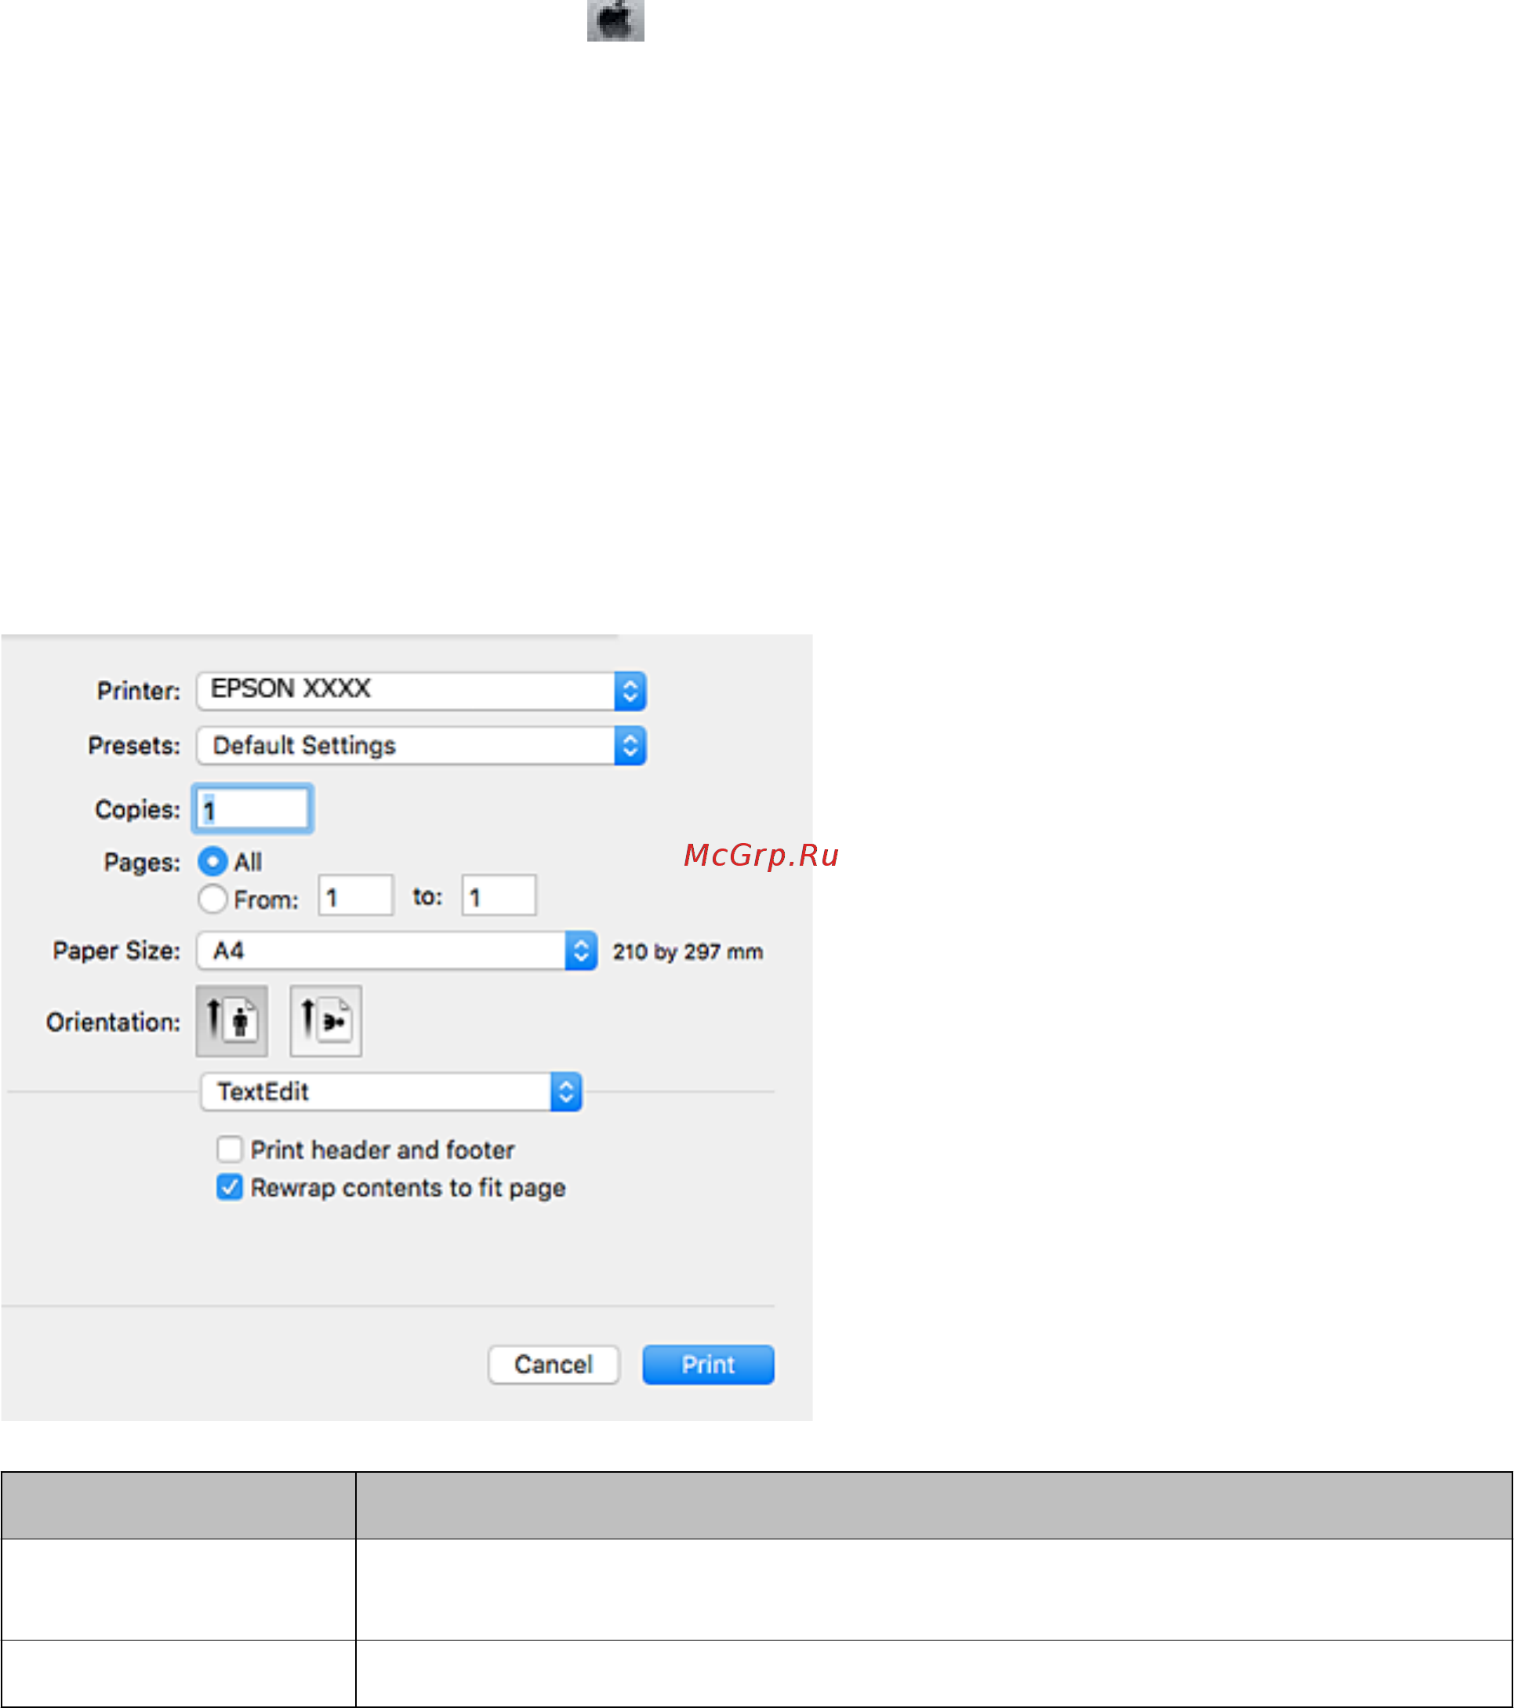Select the All pages radio button

click(x=212, y=862)
